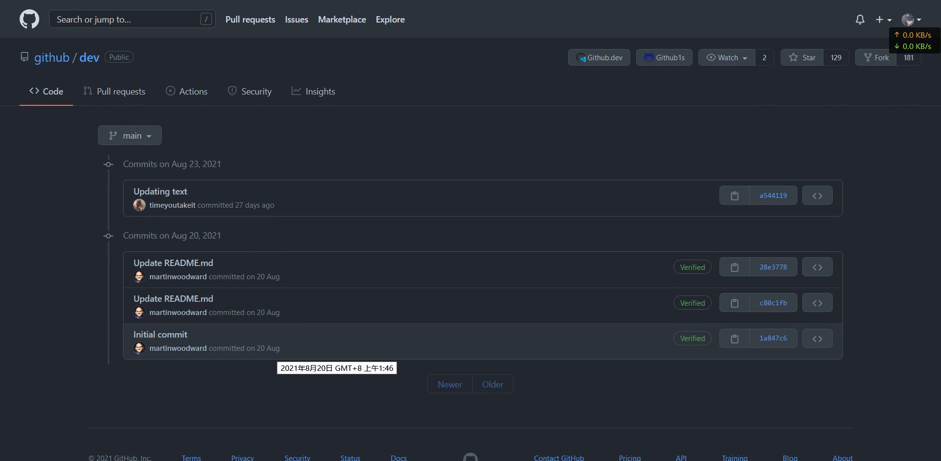Go to Marketplace
941x461 pixels.
[x=342, y=20]
